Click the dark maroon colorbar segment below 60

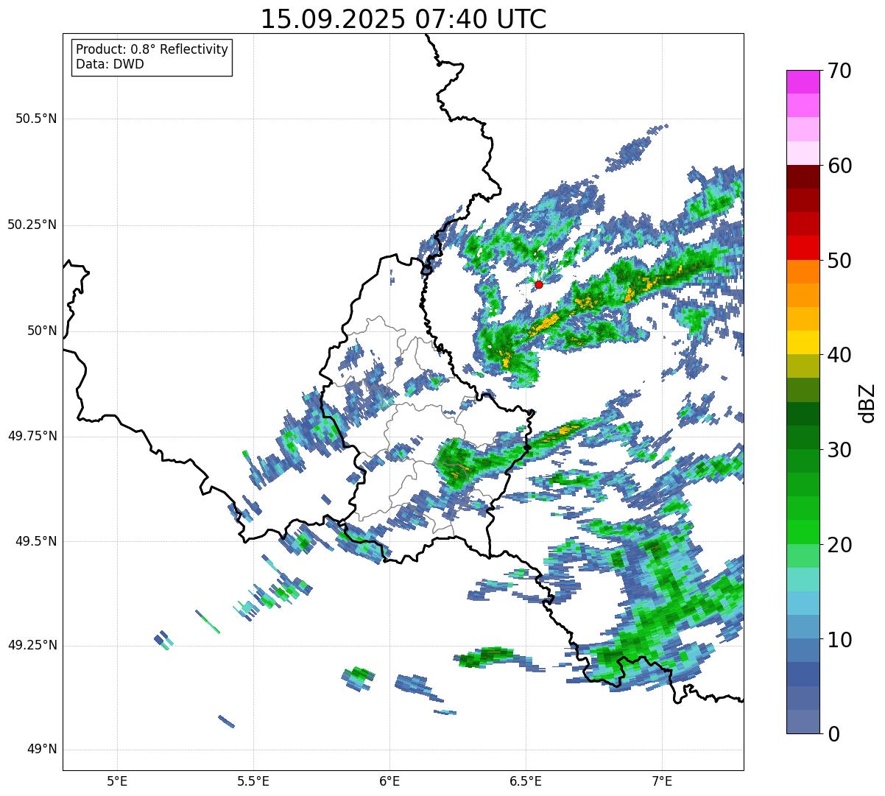click(803, 177)
